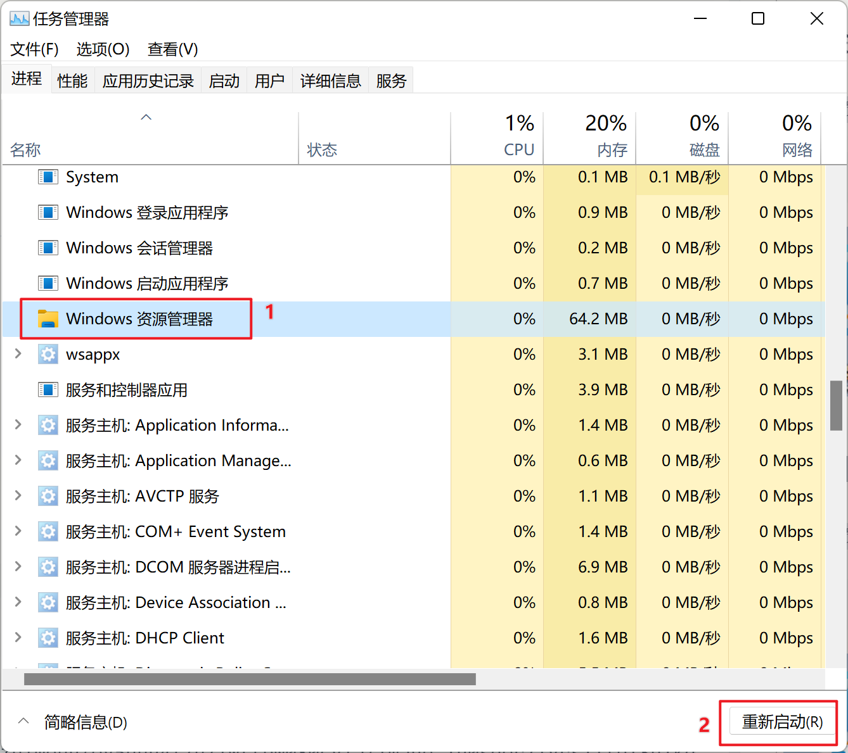The height and width of the screenshot is (753, 848).
Task: Expand the wsappx process group
Action: (17, 354)
